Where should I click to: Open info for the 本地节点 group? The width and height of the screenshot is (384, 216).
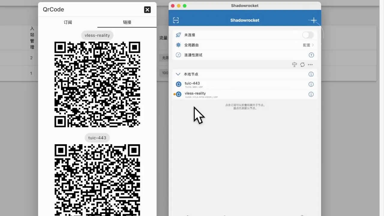311,74
